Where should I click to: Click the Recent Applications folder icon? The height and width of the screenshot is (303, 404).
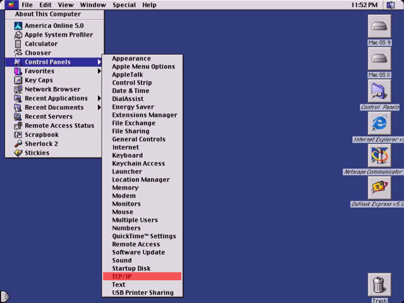[x=18, y=98]
